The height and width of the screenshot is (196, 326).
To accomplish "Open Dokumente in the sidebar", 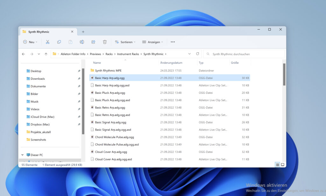I will pyautogui.click(x=38, y=86).
